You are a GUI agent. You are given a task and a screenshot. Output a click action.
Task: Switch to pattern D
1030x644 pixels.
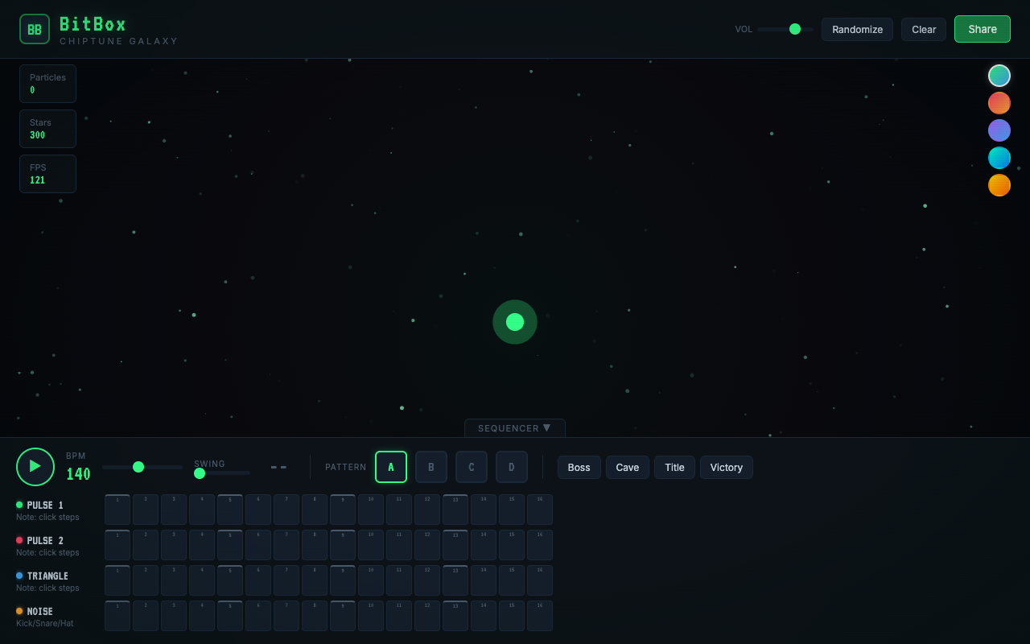click(512, 467)
